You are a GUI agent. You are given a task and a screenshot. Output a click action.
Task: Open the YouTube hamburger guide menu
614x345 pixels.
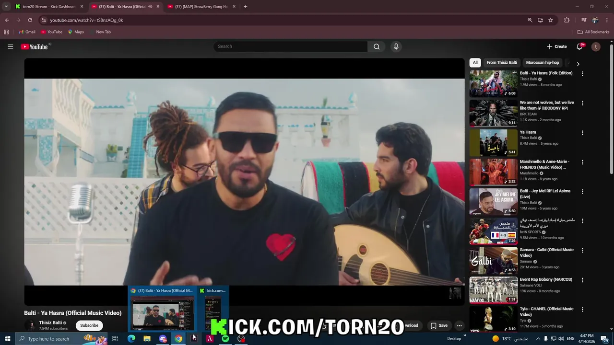(10, 46)
